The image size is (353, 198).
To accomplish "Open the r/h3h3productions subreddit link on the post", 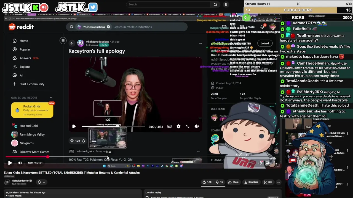I will coord(97,42).
